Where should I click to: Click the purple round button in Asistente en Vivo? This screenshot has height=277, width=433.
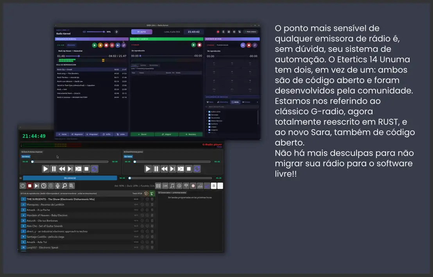pos(243,45)
